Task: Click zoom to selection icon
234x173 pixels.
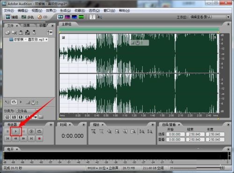Action: [x=117, y=132]
